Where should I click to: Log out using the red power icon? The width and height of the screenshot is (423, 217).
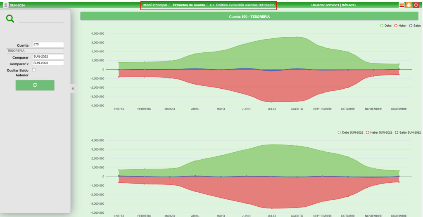(416, 5)
